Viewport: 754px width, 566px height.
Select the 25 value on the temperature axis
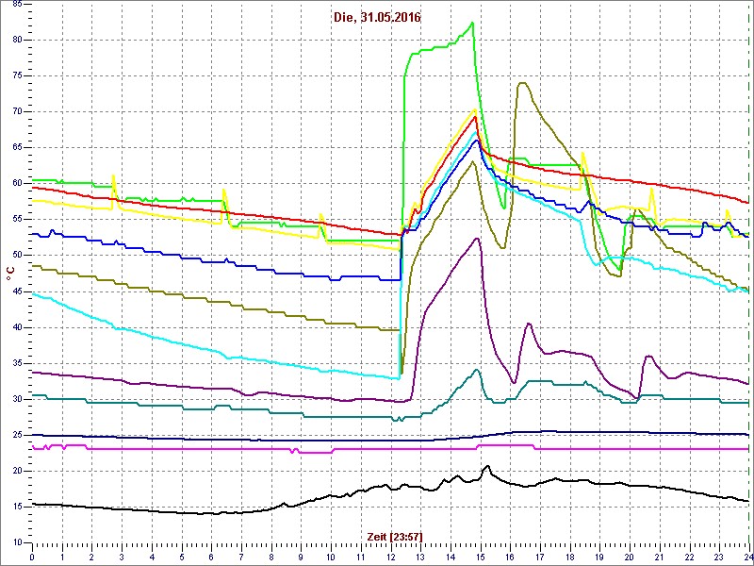pos(16,435)
